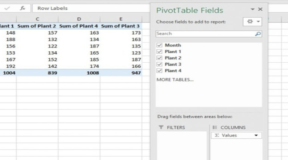Click the COLUMNS area icon
This screenshot has height=160, width=288.
point(215,127)
